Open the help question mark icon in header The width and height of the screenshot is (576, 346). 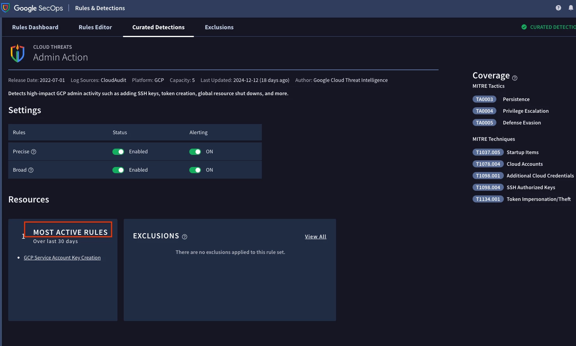click(558, 8)
